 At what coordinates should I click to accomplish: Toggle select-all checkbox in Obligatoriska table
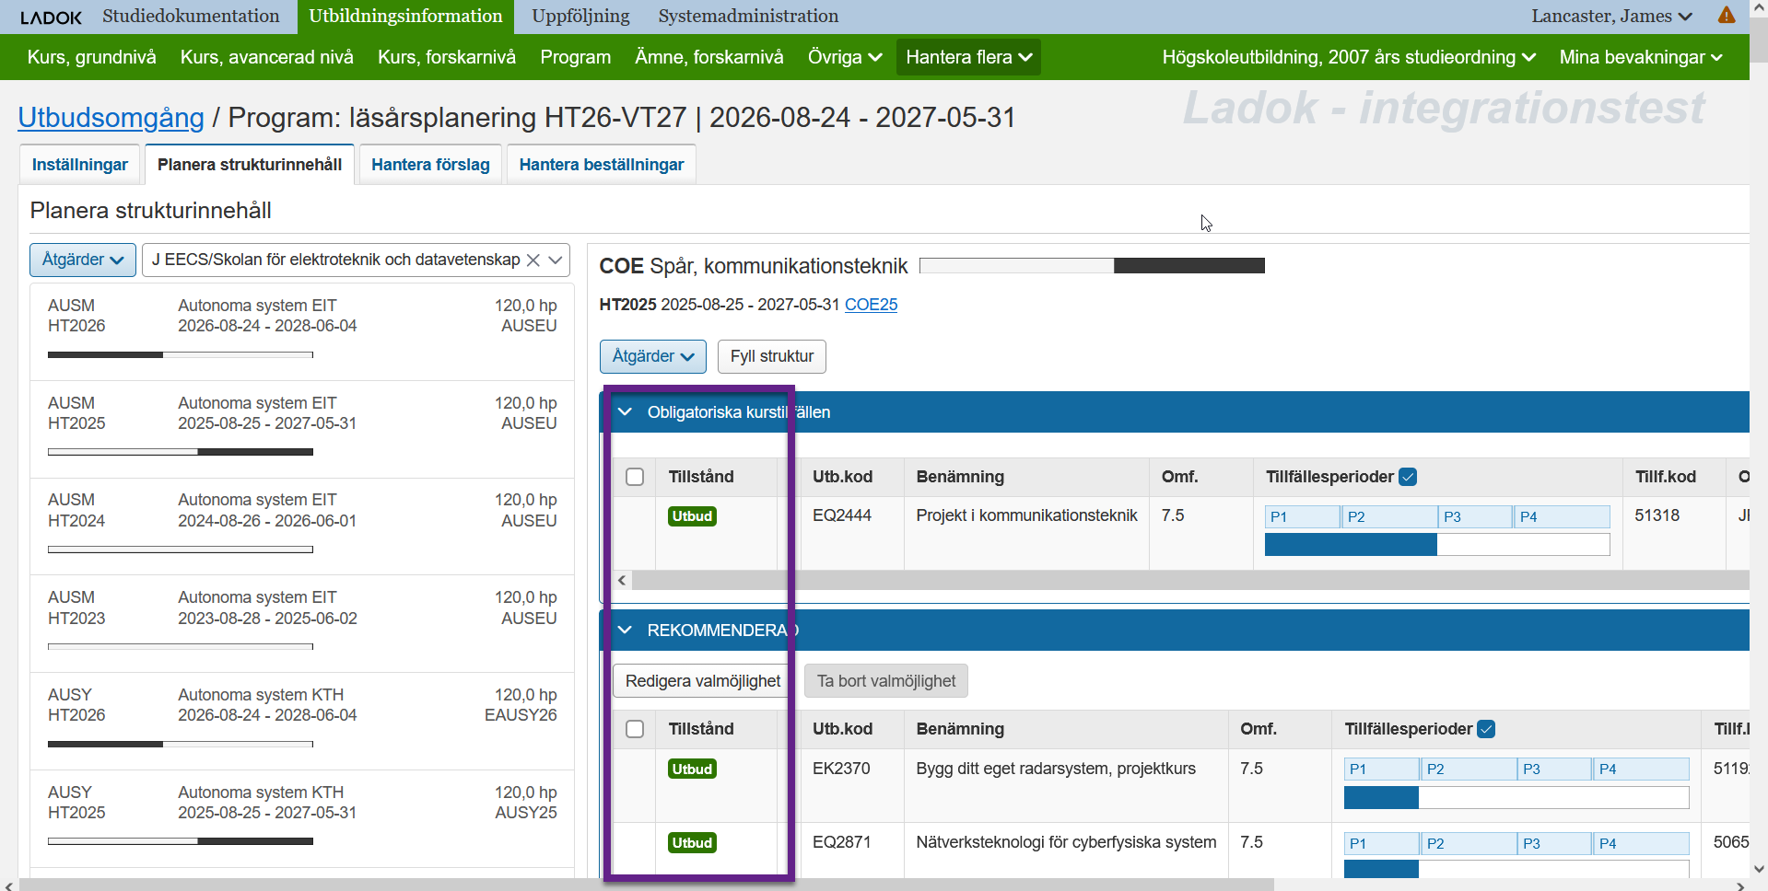pyautogui.click(x=635, y=477)
